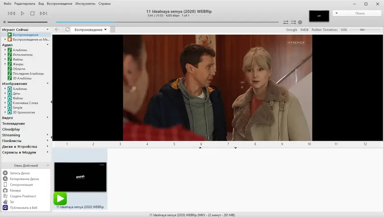Go back with the navigation arrow
The width and height of the screenshot is (384, 218).
[x=57, y=29]
